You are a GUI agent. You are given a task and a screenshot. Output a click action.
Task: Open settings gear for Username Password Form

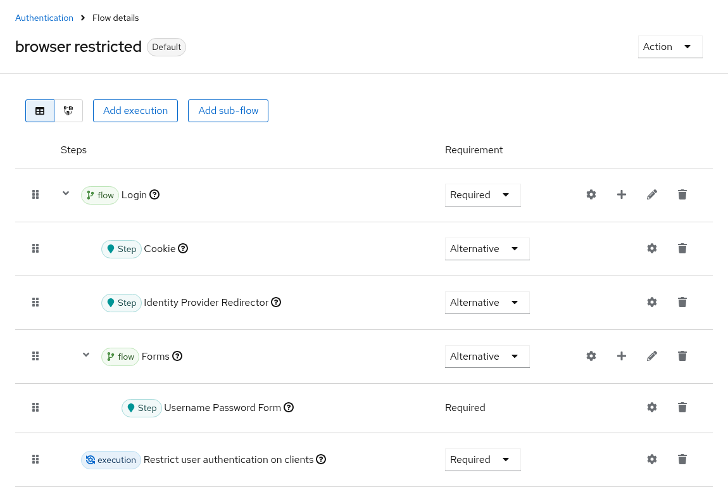click(x=652, y=407)
